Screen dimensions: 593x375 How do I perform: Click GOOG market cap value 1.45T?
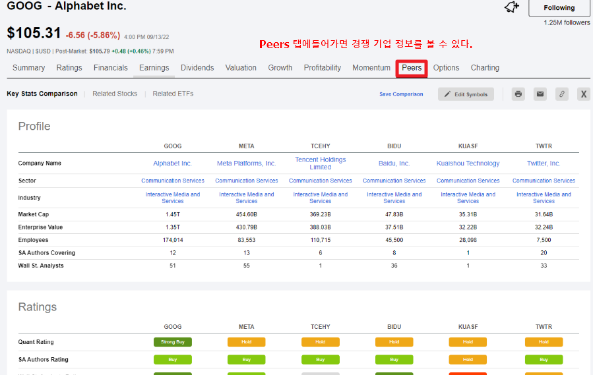point(172,214)
